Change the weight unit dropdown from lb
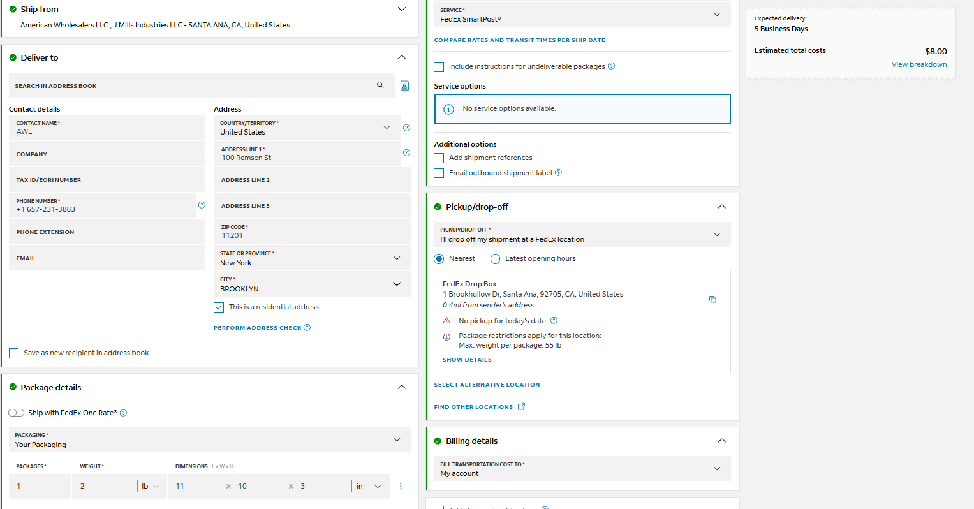974x509 pixels. coord(150,486)
